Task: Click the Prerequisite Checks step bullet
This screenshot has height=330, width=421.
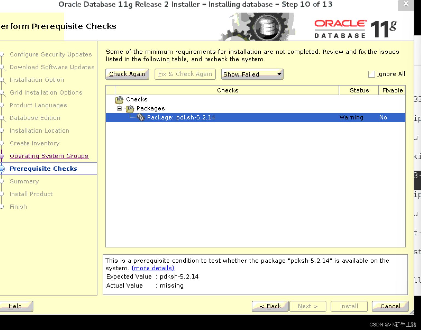Action: coord(2,169)
